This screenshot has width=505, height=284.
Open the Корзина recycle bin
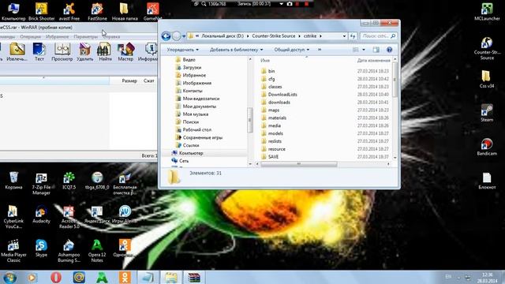(x=13, y=181)
